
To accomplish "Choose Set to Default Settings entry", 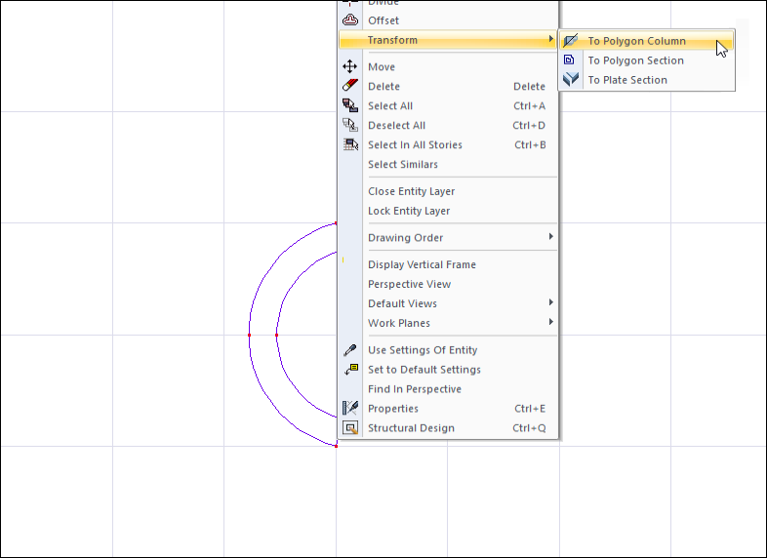I will click(448, 370).
